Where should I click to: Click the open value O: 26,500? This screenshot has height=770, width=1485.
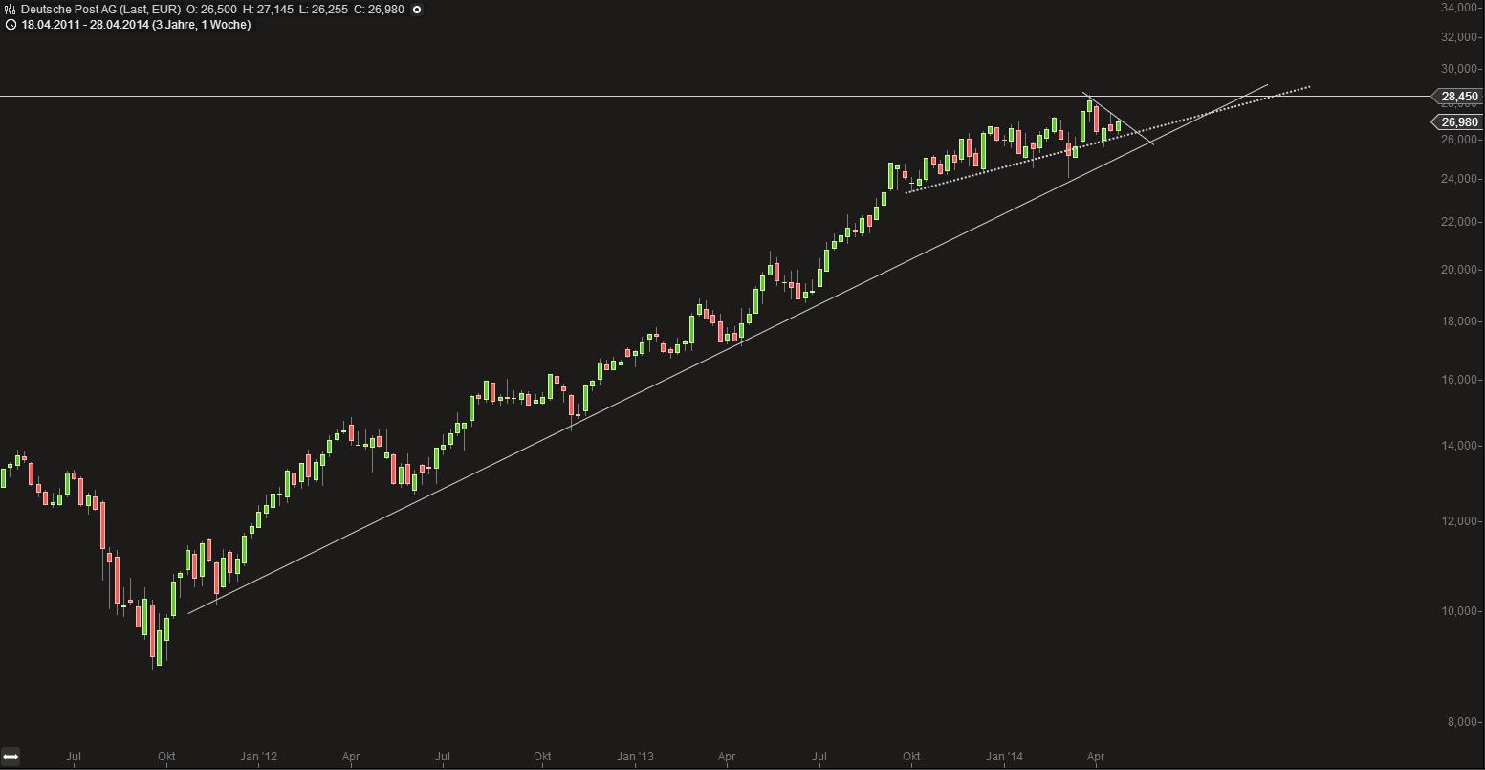pos(211,10)
